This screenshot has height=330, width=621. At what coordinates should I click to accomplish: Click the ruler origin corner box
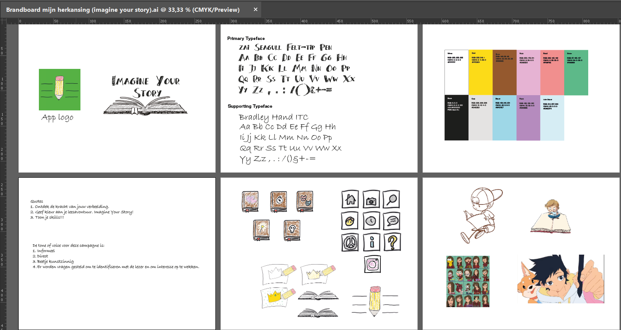point(3,21)
